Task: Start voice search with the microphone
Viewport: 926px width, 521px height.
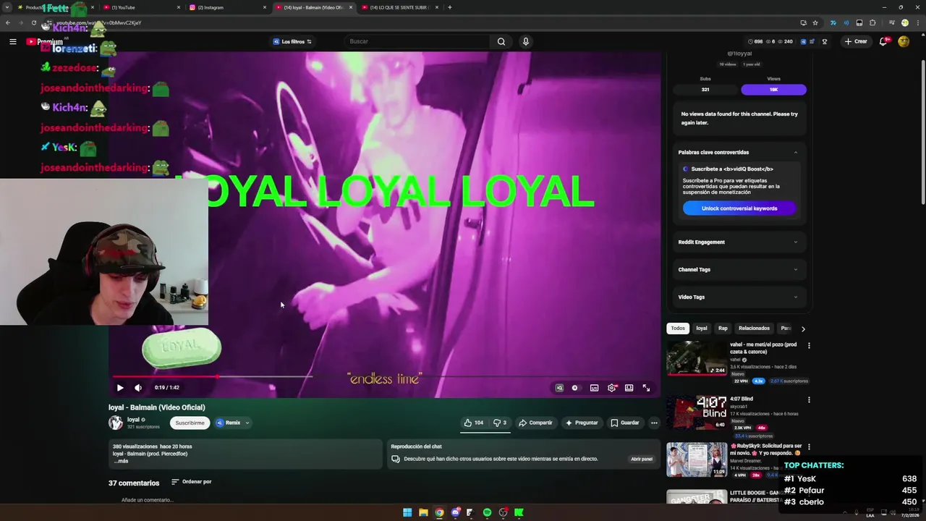Action: click(x=526, y=41)
